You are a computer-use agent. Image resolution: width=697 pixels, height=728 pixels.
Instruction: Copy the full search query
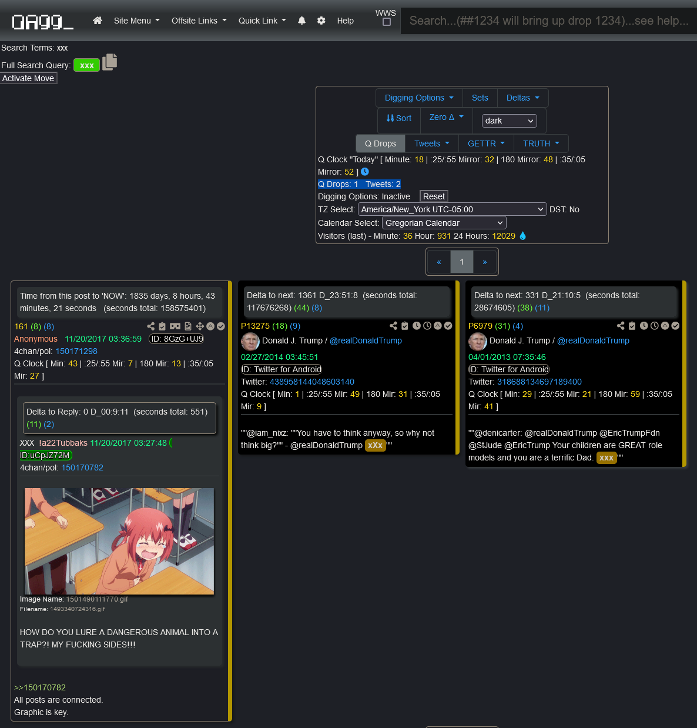click(x=110, y=62)
